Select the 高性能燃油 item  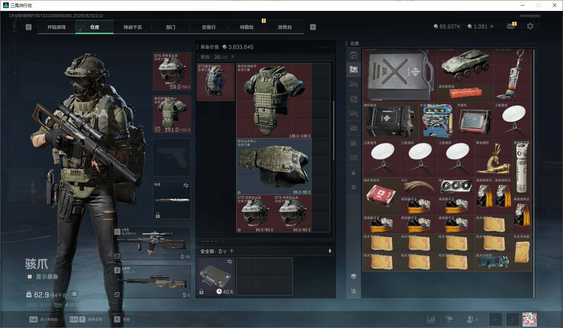[x=465, y=93]
